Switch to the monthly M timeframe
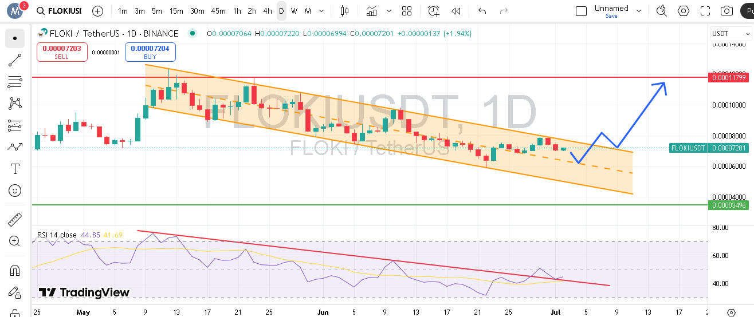 pos(308,11)
